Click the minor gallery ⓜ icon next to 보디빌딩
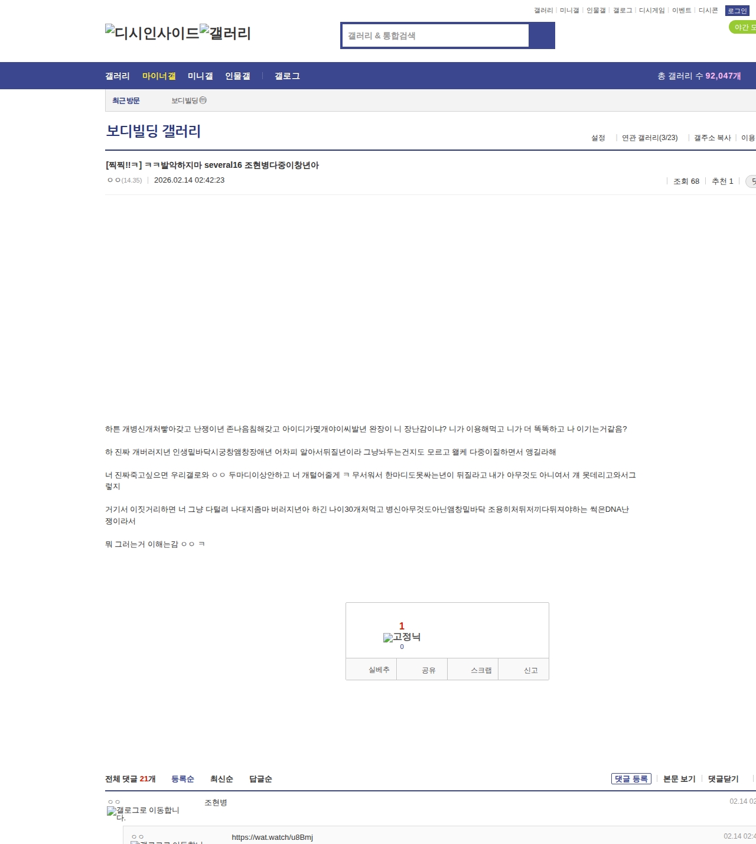 click(203, 100)
